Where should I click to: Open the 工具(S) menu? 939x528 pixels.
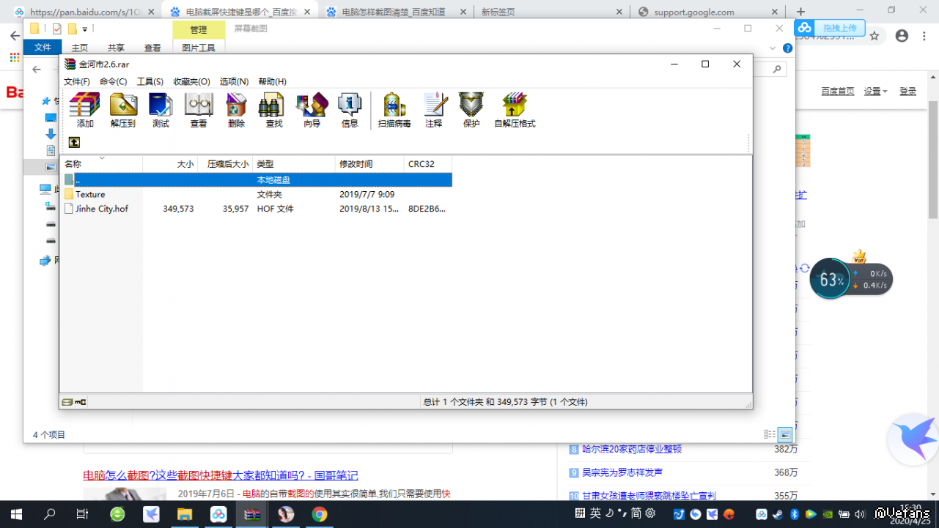[150, 82]
